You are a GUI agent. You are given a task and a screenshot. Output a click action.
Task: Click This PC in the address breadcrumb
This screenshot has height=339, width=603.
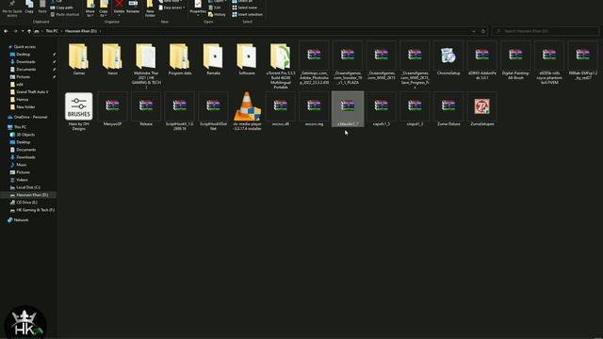point(52,31)
